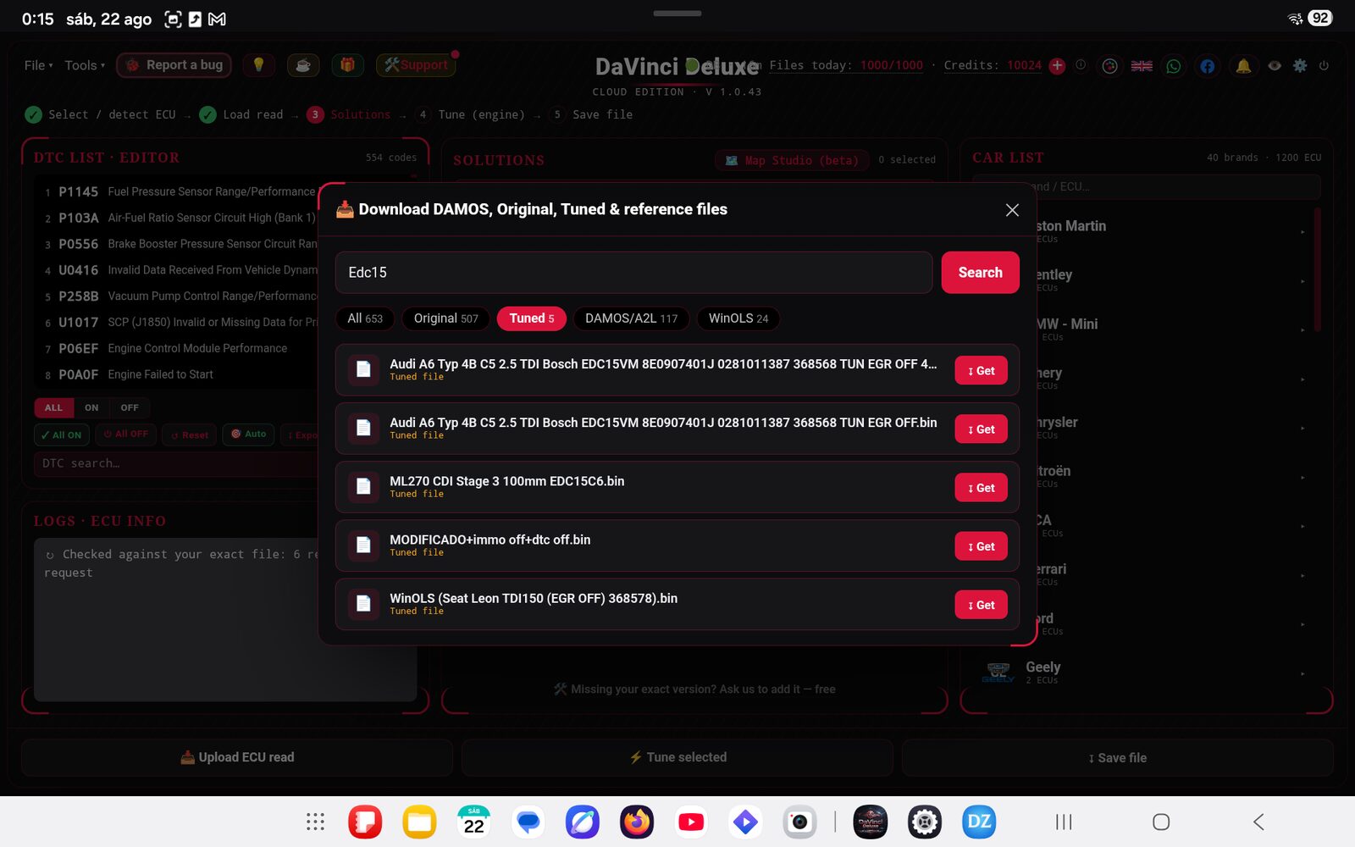Click the gift box icon
Viewport: 1355px width, 847px height.
click(x=347, y=65)
